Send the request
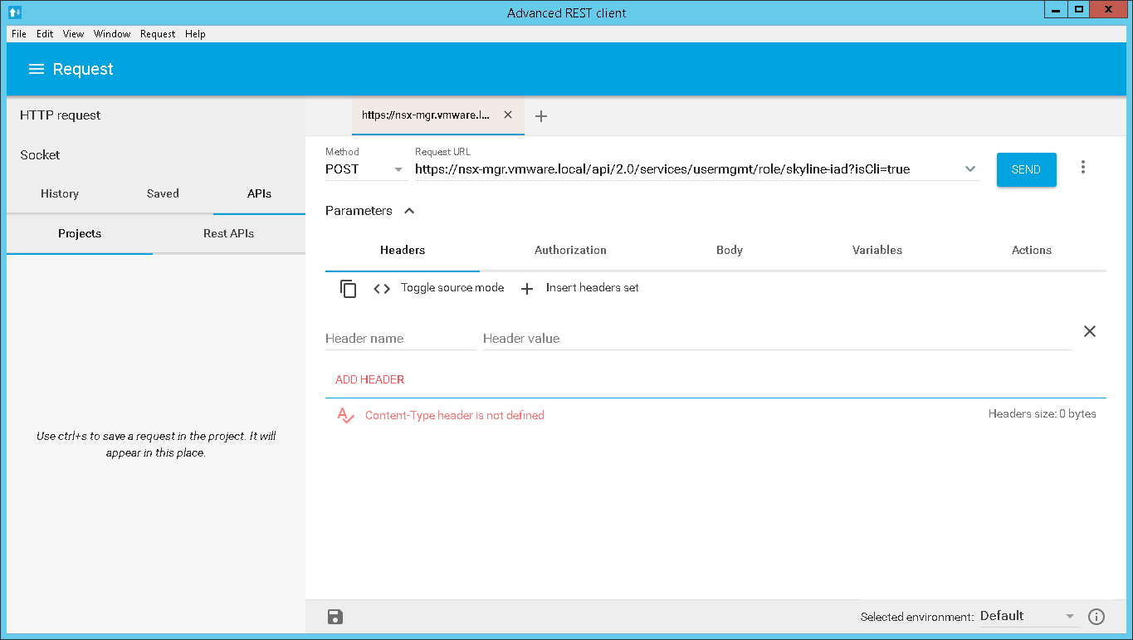The width and height of the screenshot is (1133, 640). [x=1026, y=169]
